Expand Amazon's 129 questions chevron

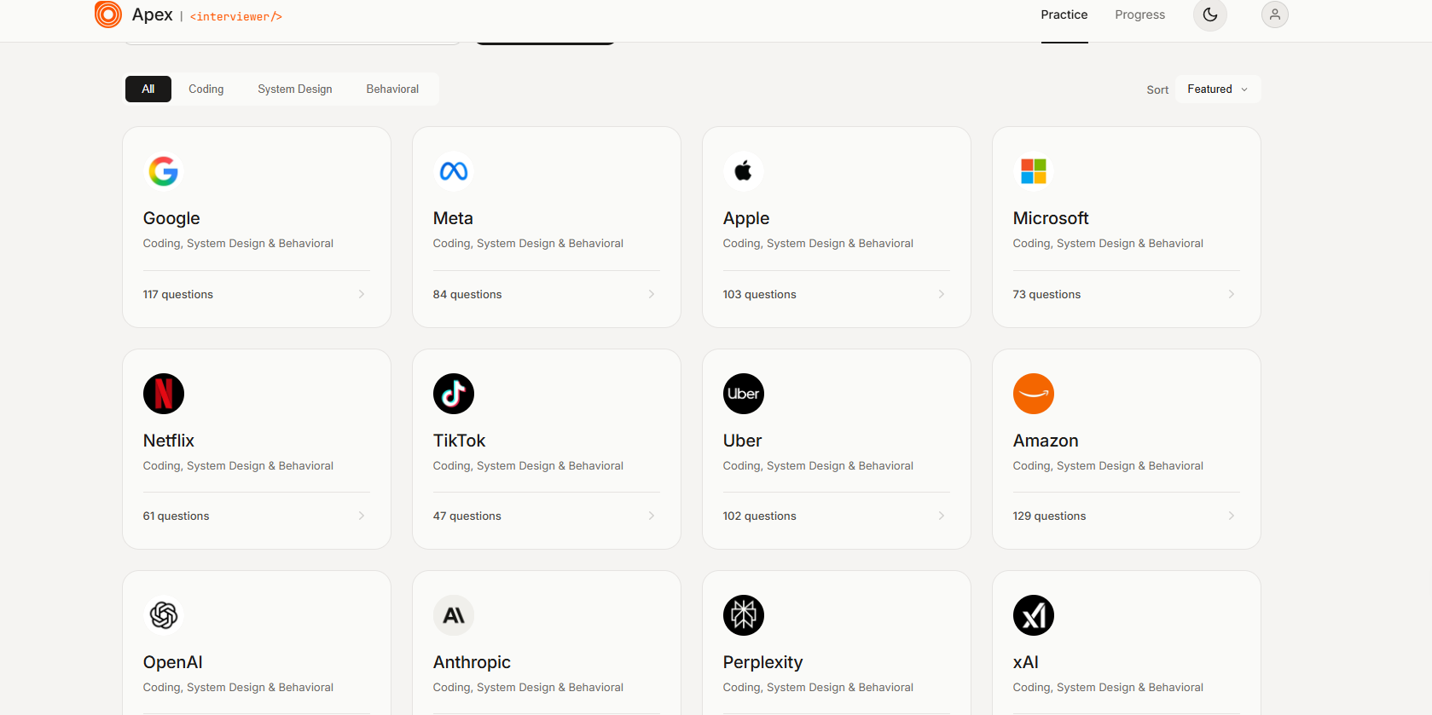tap(1232, 516)
